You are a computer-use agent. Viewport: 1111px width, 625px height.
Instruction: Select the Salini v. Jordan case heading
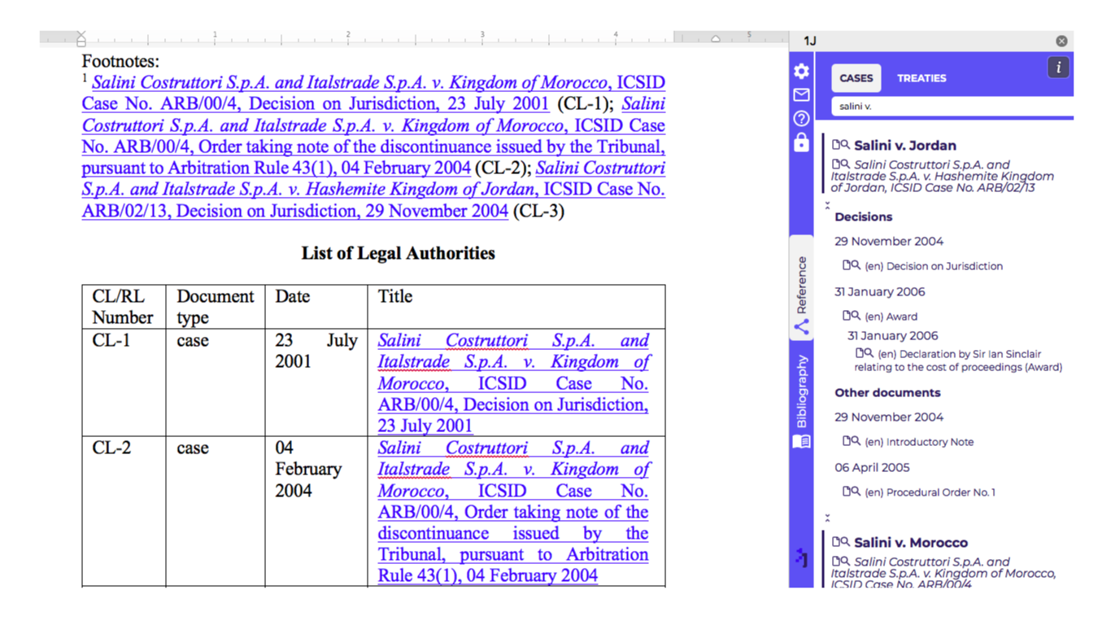[904, 146]
